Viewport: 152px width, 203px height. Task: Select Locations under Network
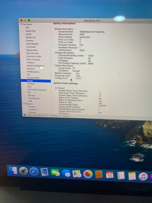pos(33,110)
